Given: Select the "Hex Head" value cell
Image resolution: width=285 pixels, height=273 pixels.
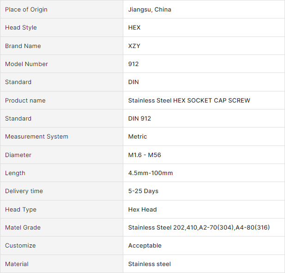Looking at the screenshot, I should 142,210.
